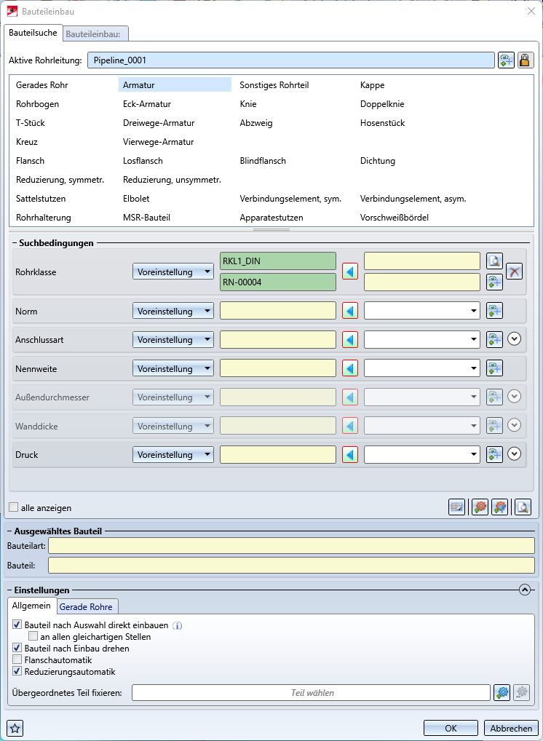Open the value combo box for Nennweite

(422, 368)
